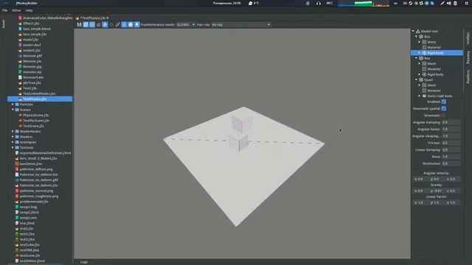The image size is (472, 265).
Task: Open the Fast sky dropdown
Action: (x=241, y=24)
